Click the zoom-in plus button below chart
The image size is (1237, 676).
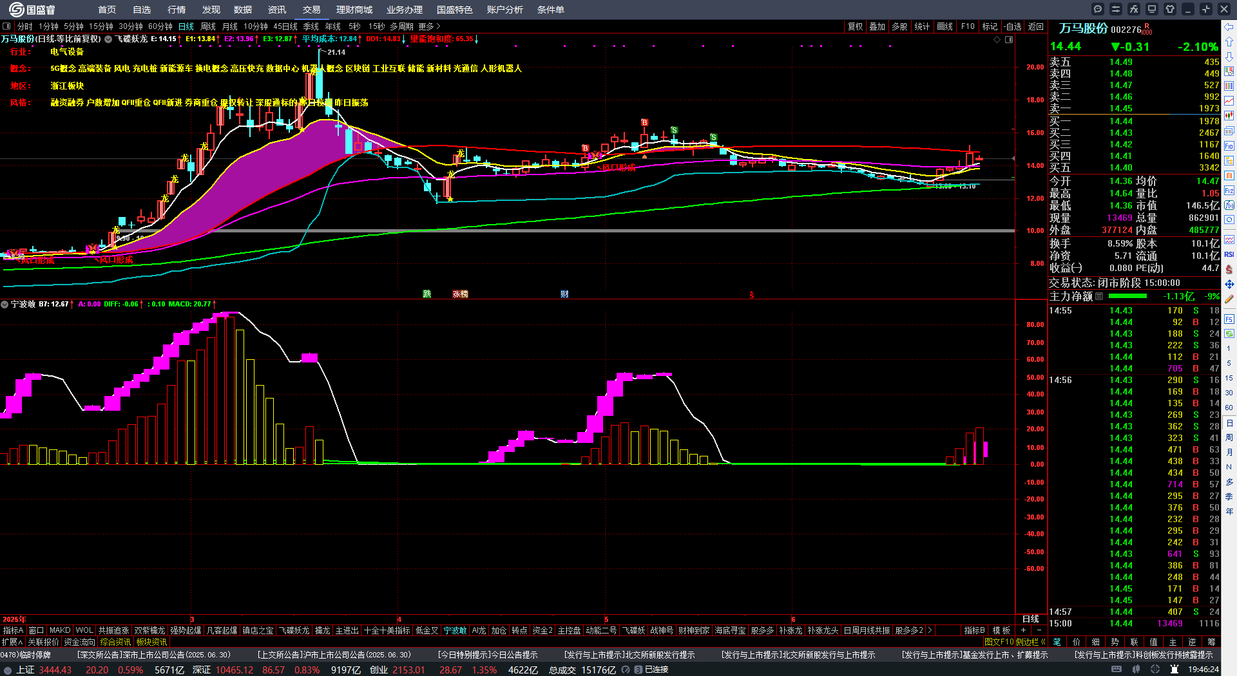(1024, 630)
